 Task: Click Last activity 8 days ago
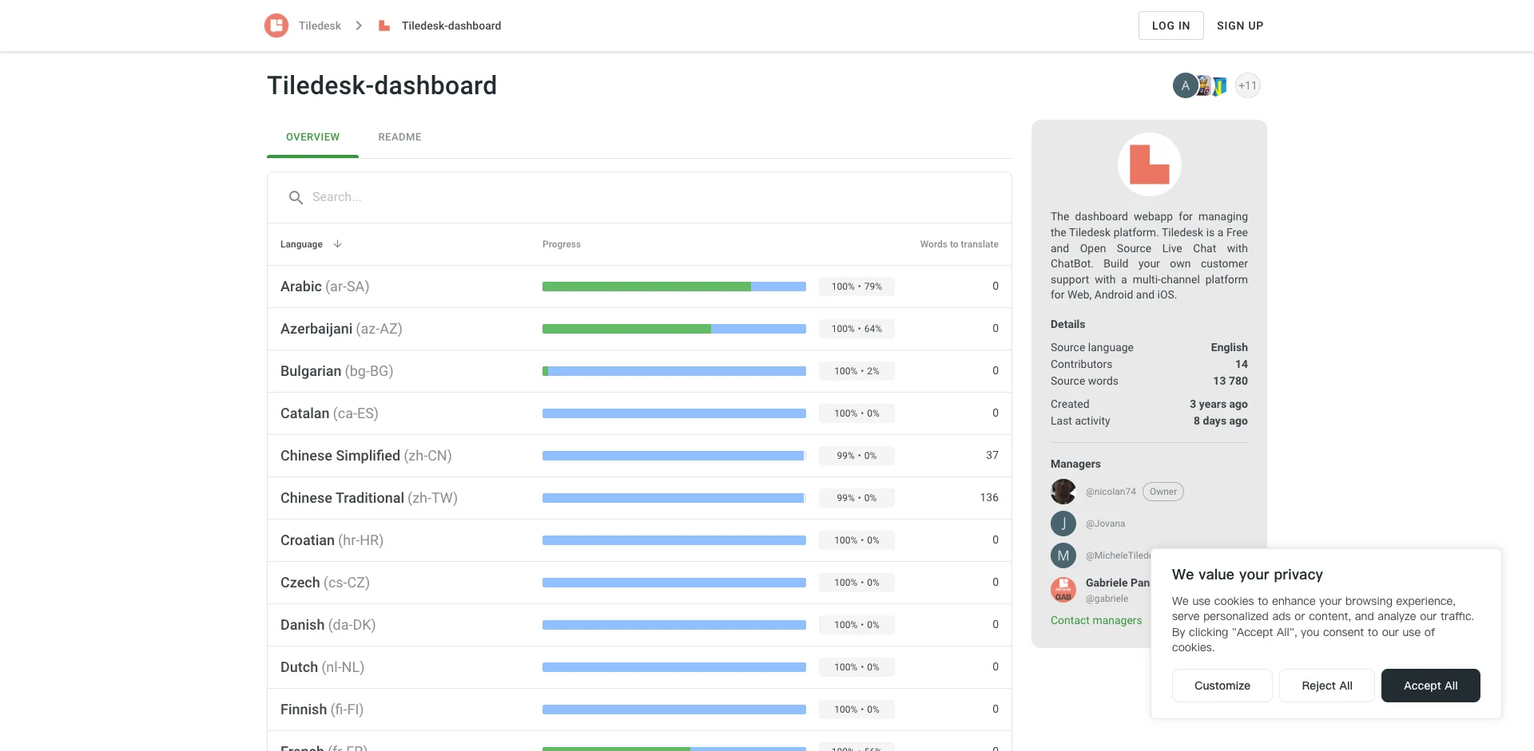click(x=1221, y=421)
